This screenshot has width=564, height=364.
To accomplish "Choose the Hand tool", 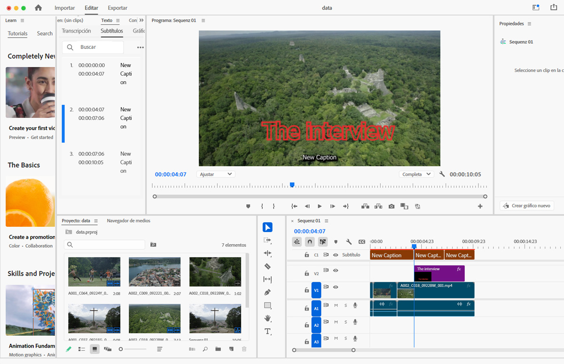I will (267, 318).
